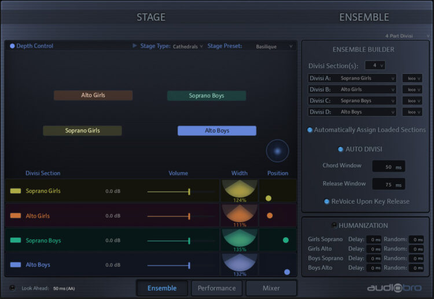The height and width of the screenshot is (299, 434).
Task: Open the loco dropdown for Divisi D
Action: pos(413,112)
